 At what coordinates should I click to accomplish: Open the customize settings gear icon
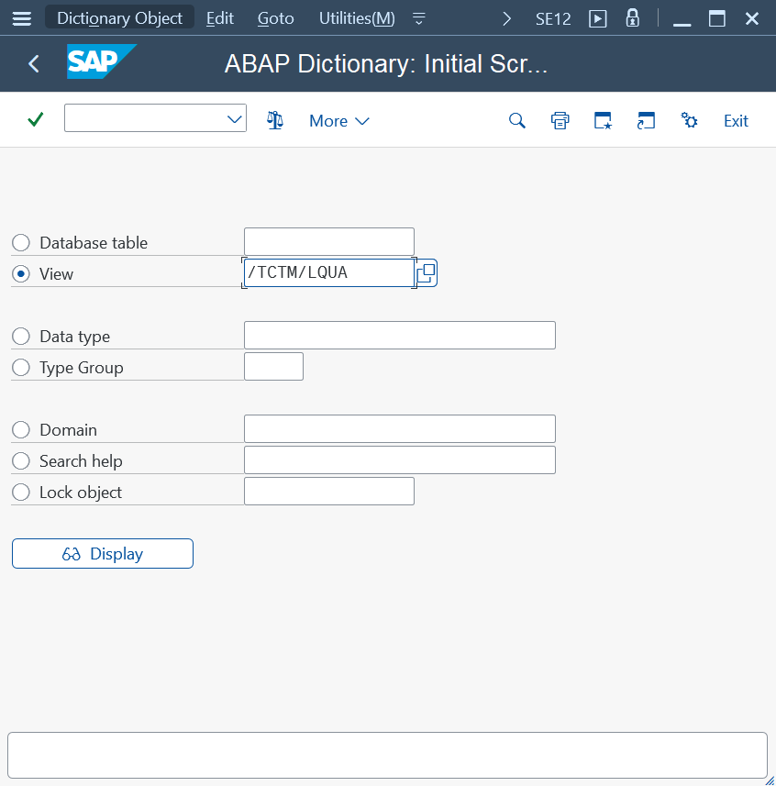(x=690, y=120)
